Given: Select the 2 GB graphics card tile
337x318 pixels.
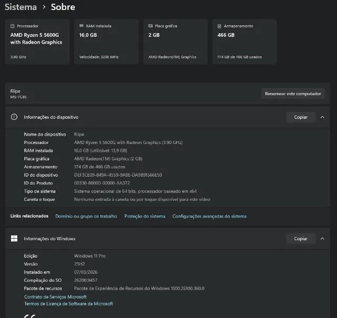Looking at the screenshot, I should point(175,42).
